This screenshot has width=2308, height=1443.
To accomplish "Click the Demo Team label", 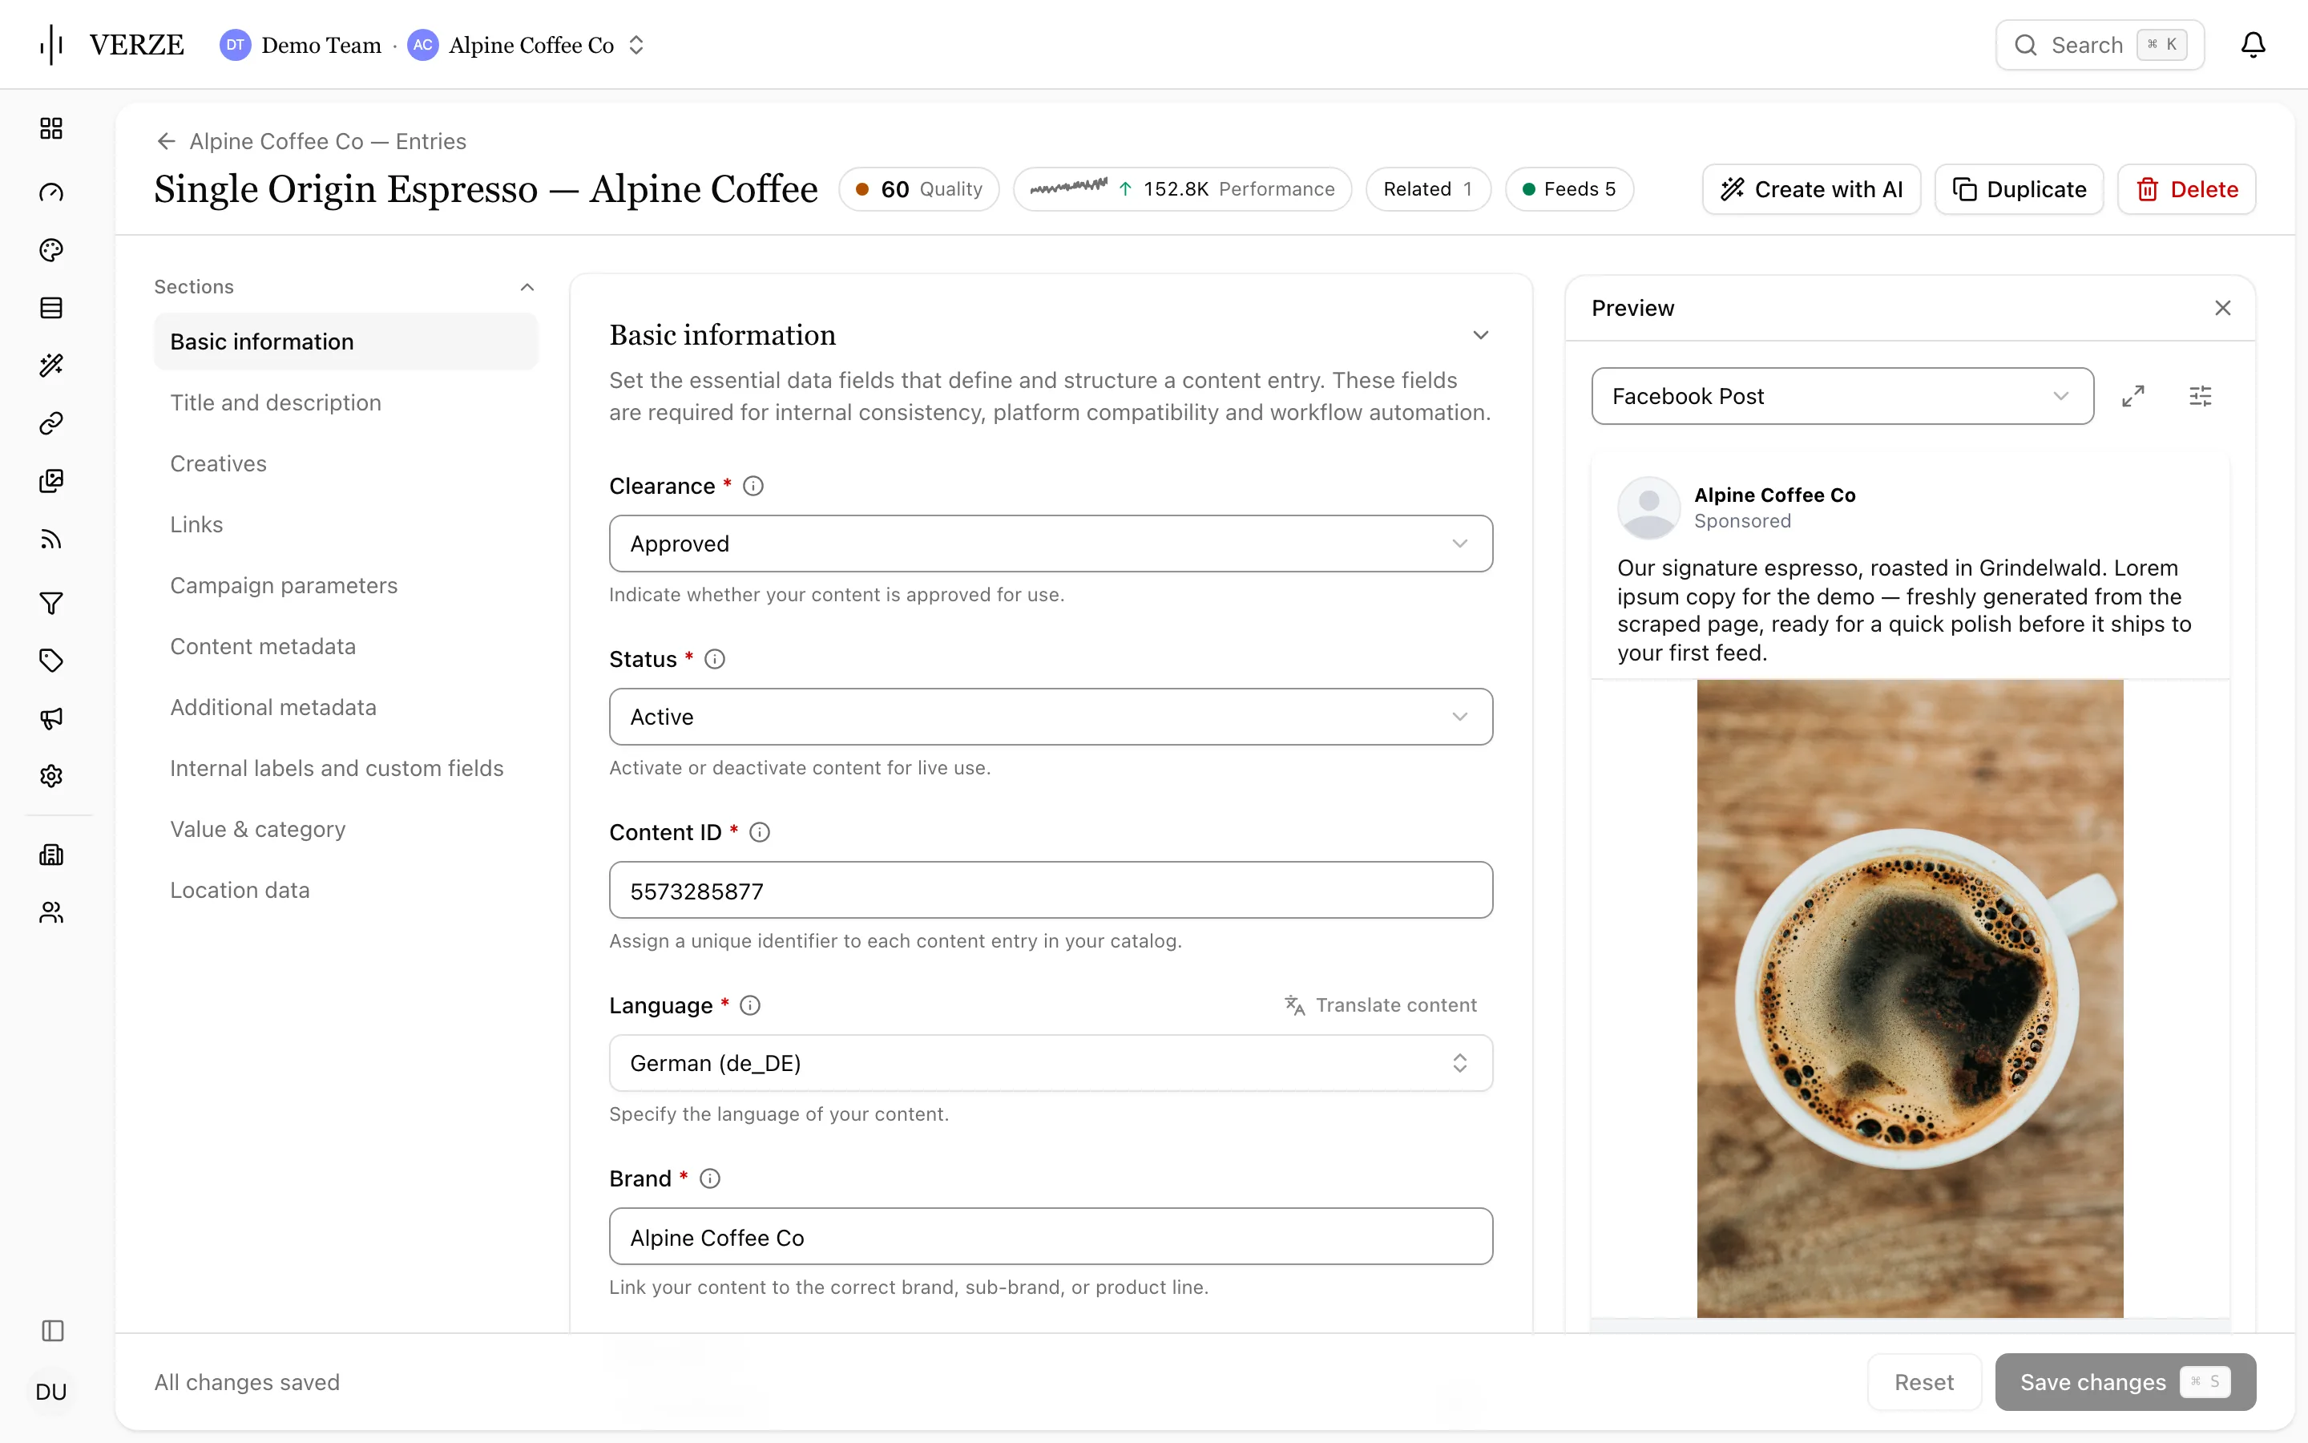I will (321, 45).
